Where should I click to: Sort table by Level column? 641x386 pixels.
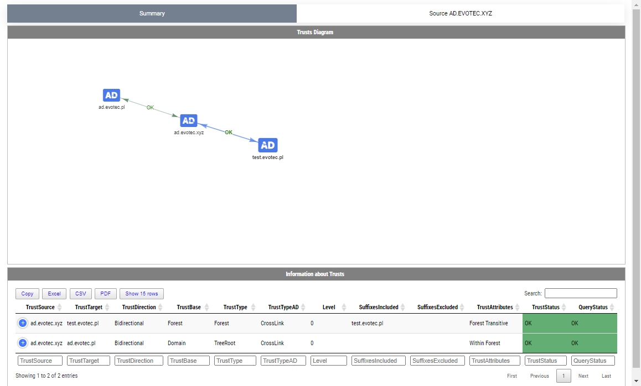329,307
